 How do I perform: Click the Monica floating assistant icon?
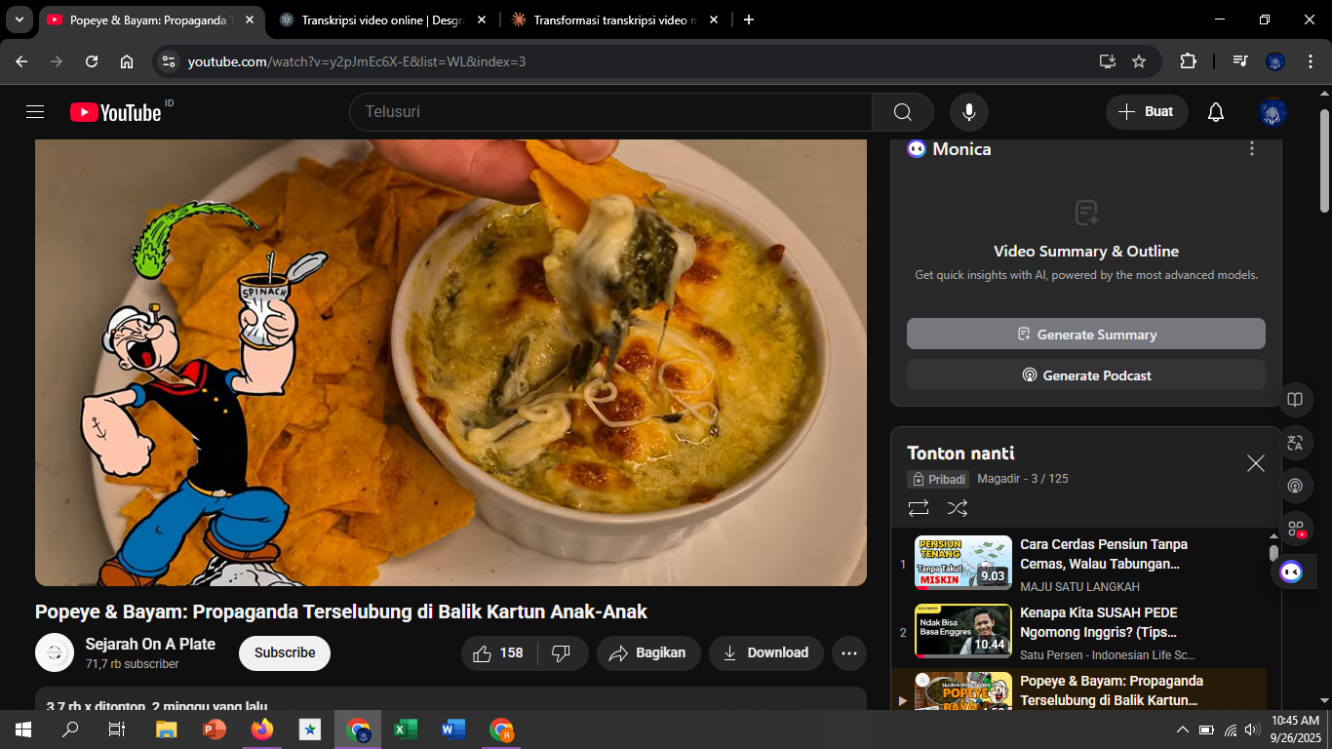(1292, 572)
